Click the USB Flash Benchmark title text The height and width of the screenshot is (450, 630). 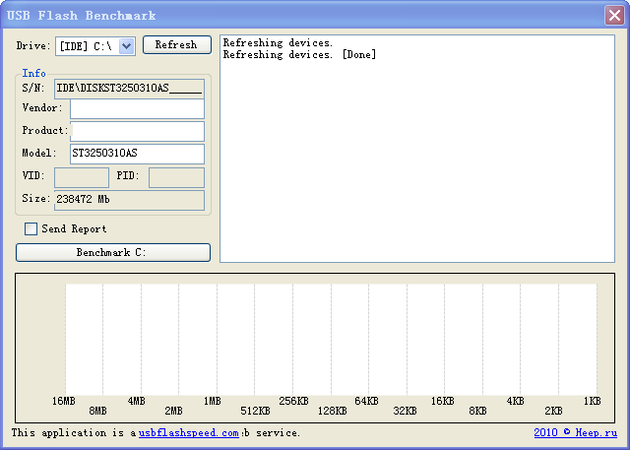[x=81, y=16]
